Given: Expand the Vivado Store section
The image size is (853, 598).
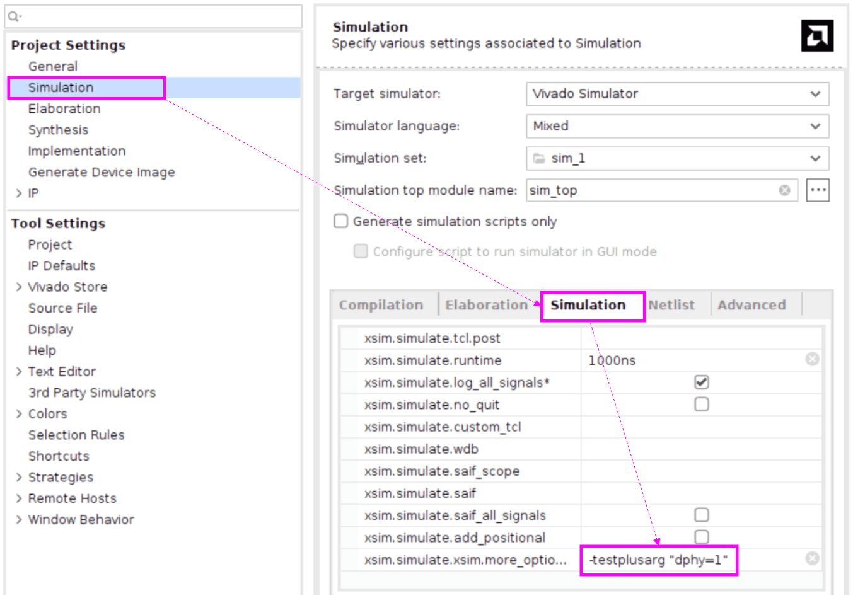Looking at the screenshot, I should click(20, 287).
